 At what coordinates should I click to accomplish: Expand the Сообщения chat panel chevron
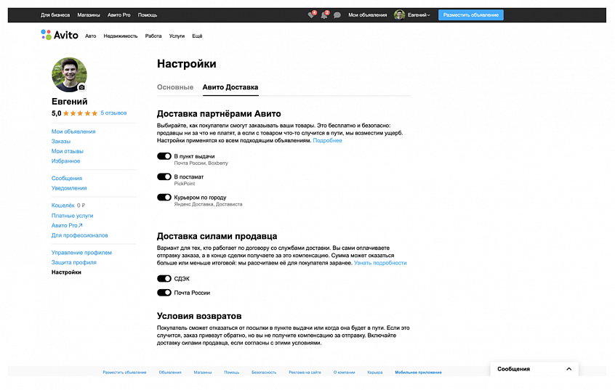click(x=568, y=369)
